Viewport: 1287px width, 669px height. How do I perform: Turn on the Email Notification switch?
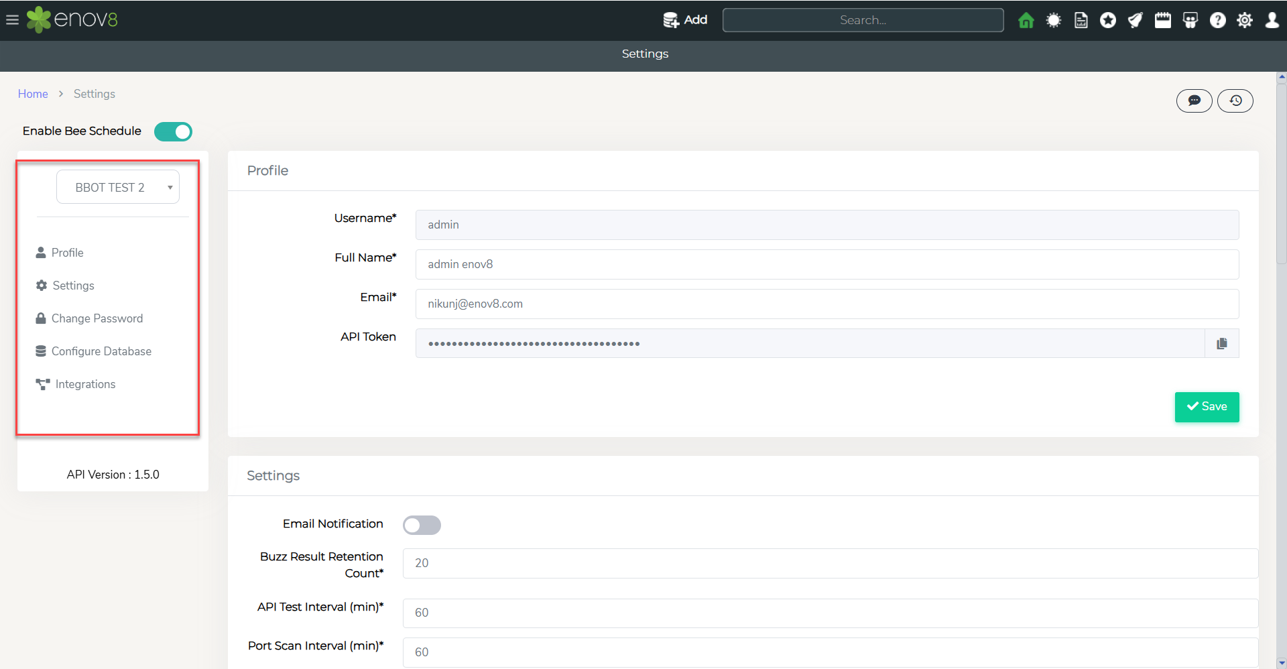(422, 525)
